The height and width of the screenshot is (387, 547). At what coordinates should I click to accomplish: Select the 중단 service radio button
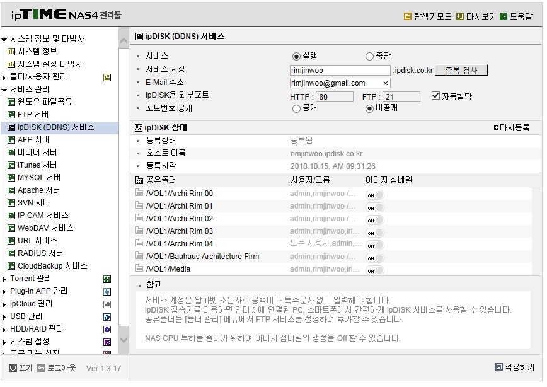369,56
